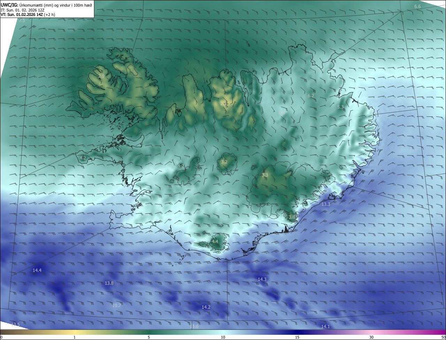Image resolution: width=446 pixels, height=340 pixels.
Task: Click the 7.5 value label
Action: (x=22, y=21)
